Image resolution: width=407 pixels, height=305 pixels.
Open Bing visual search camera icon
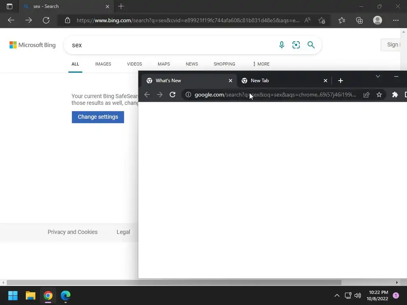coord(296,45)
